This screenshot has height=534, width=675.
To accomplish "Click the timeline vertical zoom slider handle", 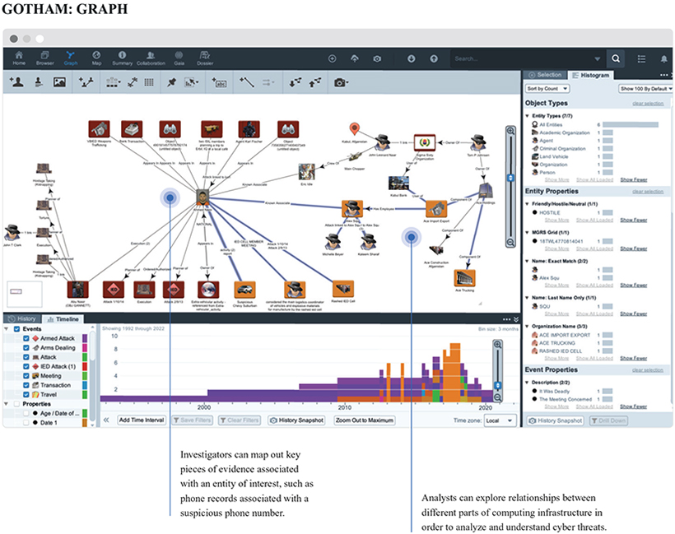I will click(496, 386).
